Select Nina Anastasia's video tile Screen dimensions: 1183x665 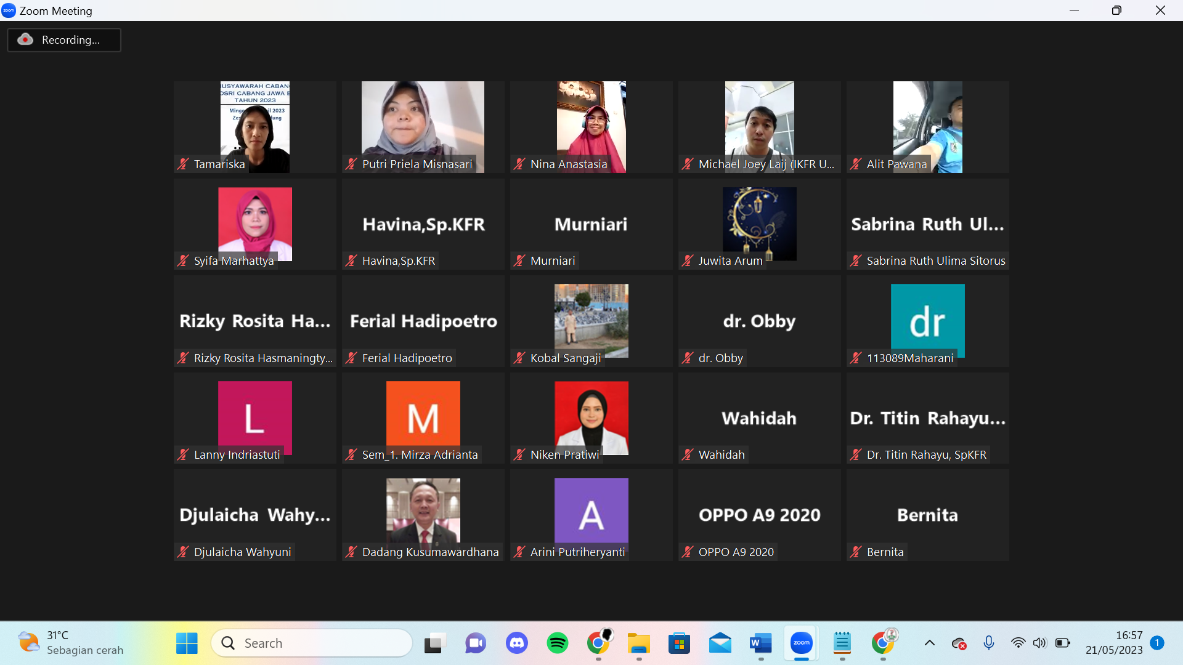click(591, 127)
